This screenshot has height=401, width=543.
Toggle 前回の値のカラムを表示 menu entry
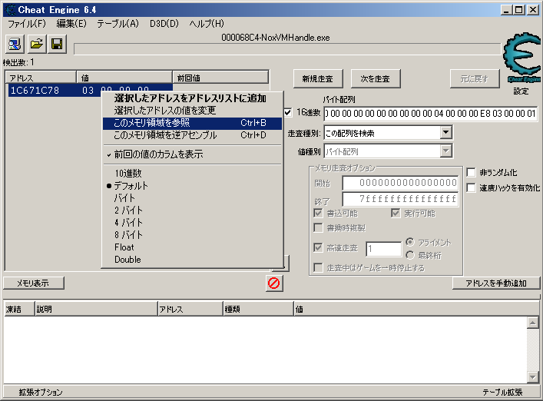(x=192, y=154)
